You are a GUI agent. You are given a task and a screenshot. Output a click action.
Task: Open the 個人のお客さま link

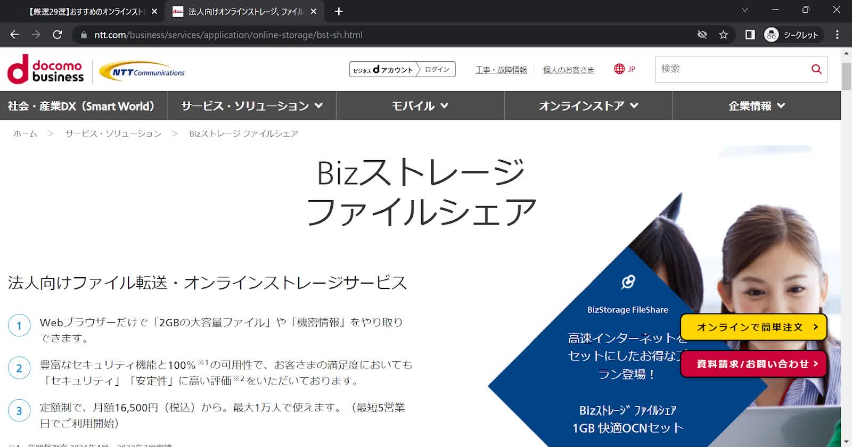point(568,70)
